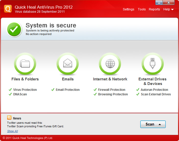179x141 pixels.
Task: Click the Scan External Drives label
Action: pos(156,94)
